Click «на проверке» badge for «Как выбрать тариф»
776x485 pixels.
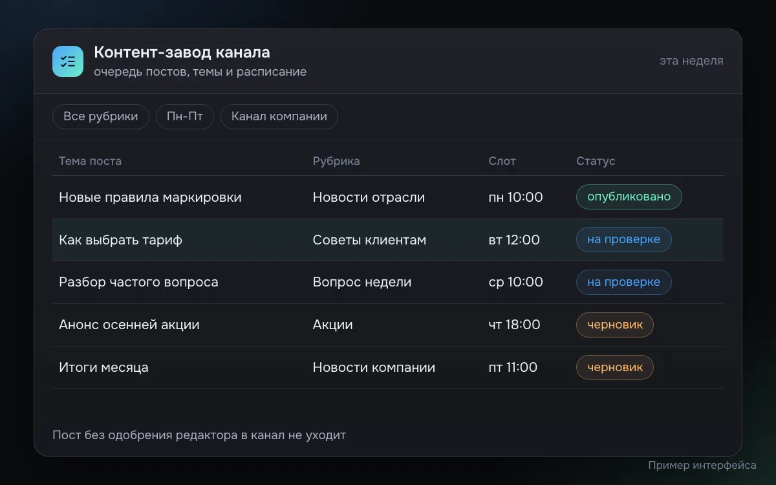(624, 240)
